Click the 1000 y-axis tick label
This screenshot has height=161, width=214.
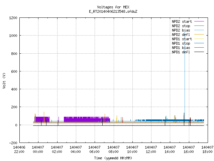pos(13,36)
